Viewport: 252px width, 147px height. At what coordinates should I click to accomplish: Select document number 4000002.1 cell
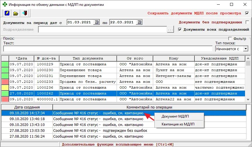[x=46, y=99]
